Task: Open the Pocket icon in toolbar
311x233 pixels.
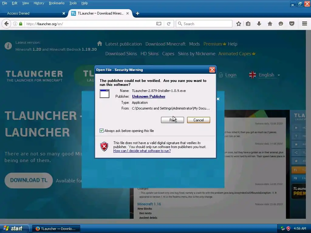Action: pyautogui.click(x=292, y=24)
